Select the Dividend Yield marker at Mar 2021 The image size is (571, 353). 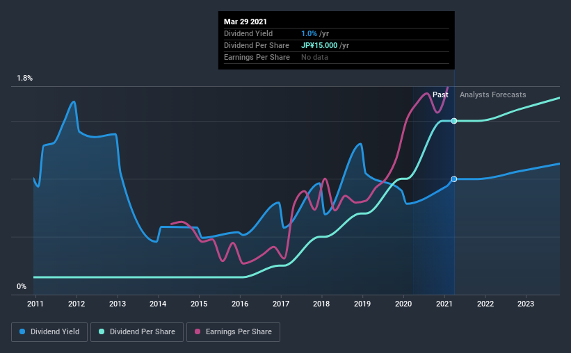(454, 179)
